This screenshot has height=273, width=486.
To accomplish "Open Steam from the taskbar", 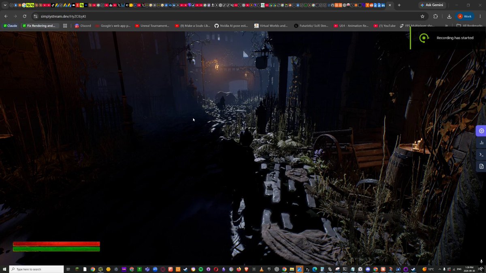I will [x=185, y=269].
